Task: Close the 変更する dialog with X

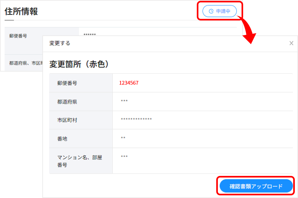Action: [291, 43]
